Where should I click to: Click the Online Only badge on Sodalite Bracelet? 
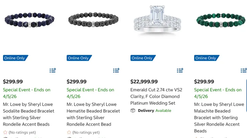point(15,58)
